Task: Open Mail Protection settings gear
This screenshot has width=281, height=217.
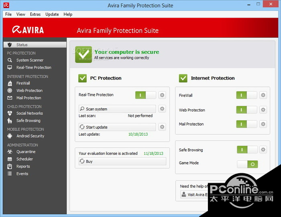Action: tap(263, 124)
